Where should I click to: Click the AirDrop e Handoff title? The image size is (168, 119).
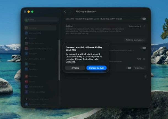click(x=86, y=12)
